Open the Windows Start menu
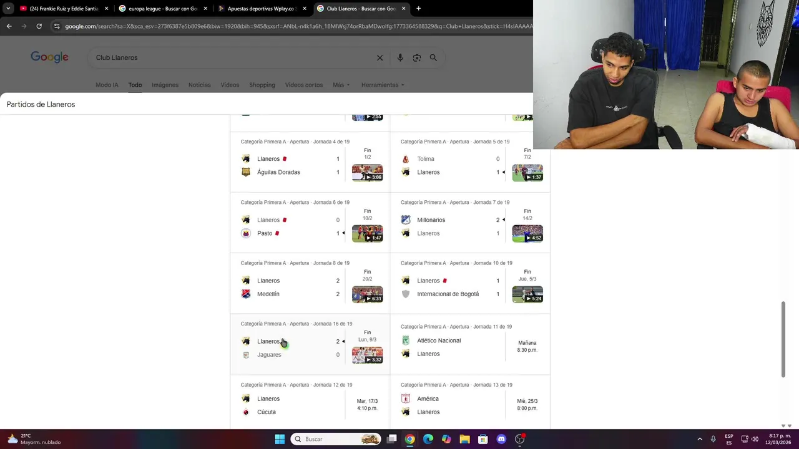Screen dimensions: 799x449 coord(280,439)
